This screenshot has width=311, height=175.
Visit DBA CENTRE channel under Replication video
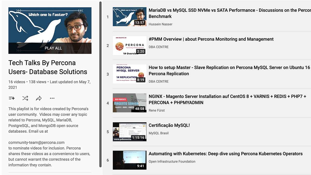[159, 81]
